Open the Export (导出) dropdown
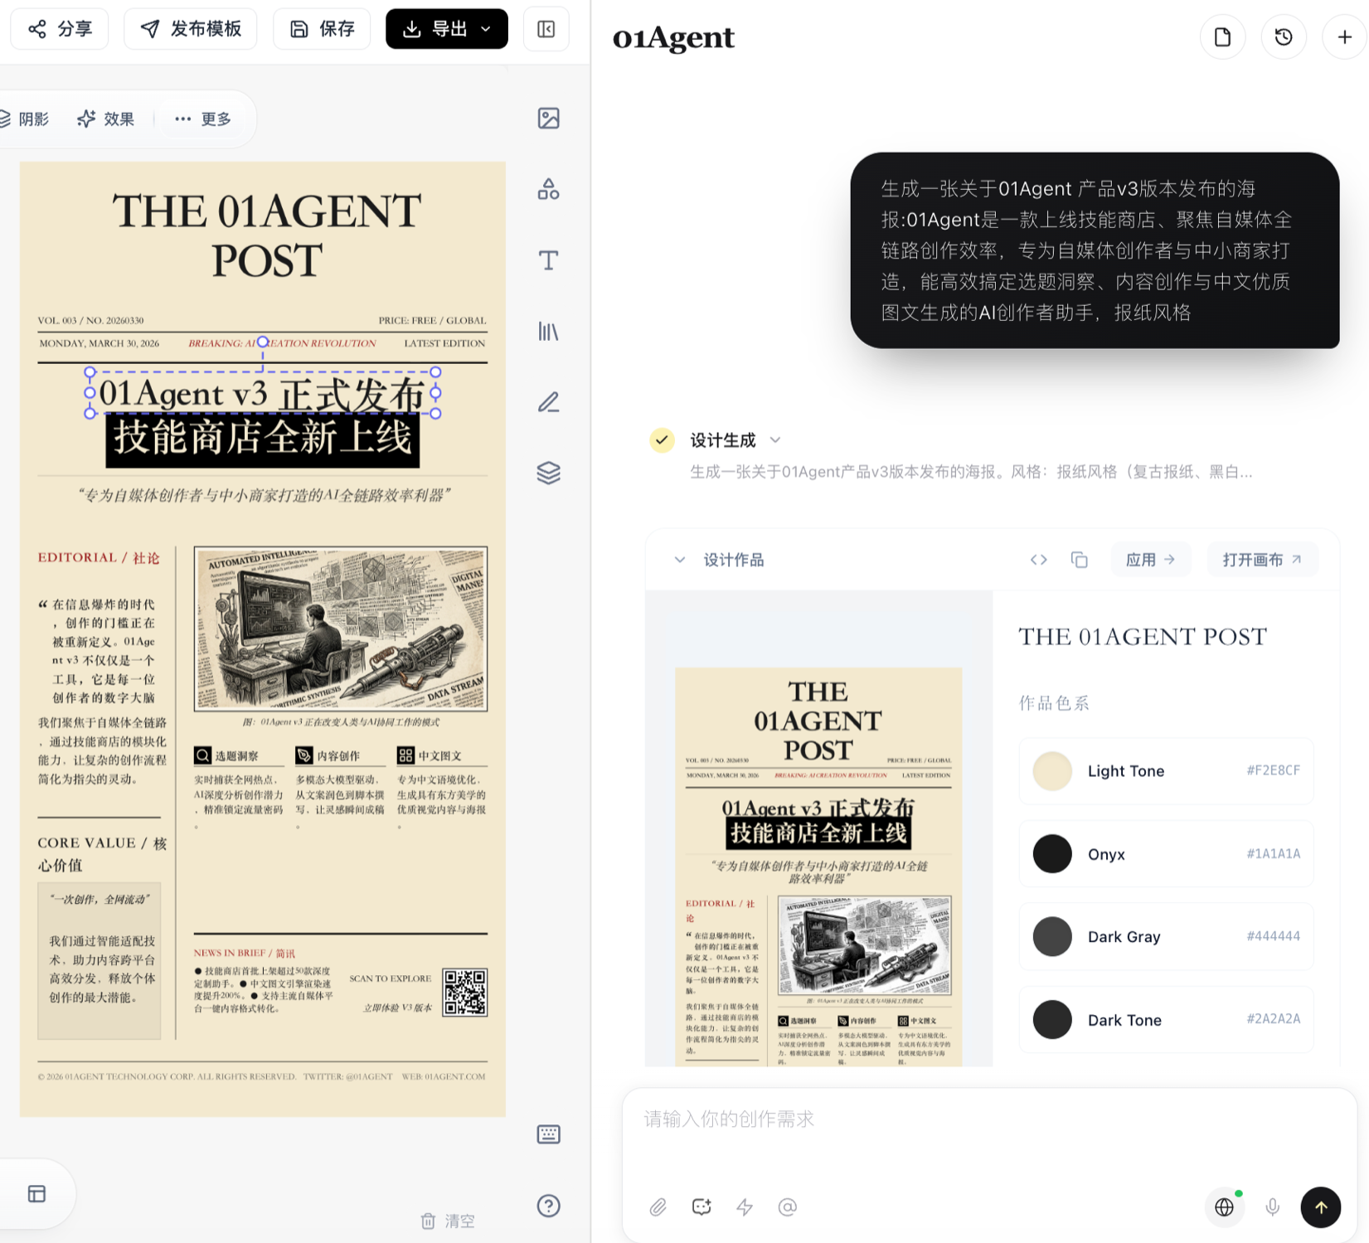Screen dimensions: 1369x1243 point(447,29)
